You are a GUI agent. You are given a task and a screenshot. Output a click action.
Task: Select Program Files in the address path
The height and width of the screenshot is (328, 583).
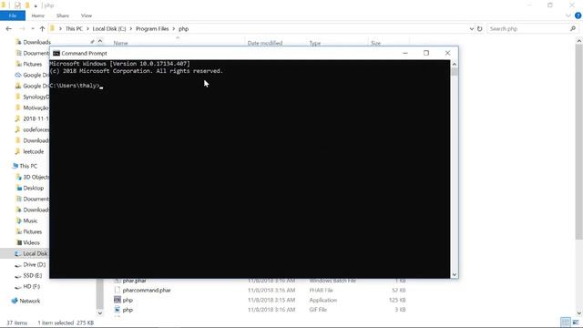point(152,28)
